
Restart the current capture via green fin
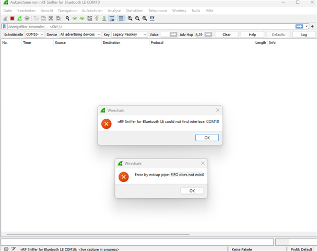tap(19, 18)
